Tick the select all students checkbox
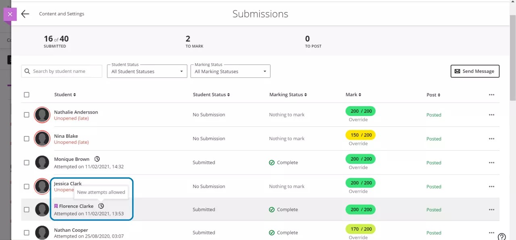The image size is (516, 240). coord(27,95)
